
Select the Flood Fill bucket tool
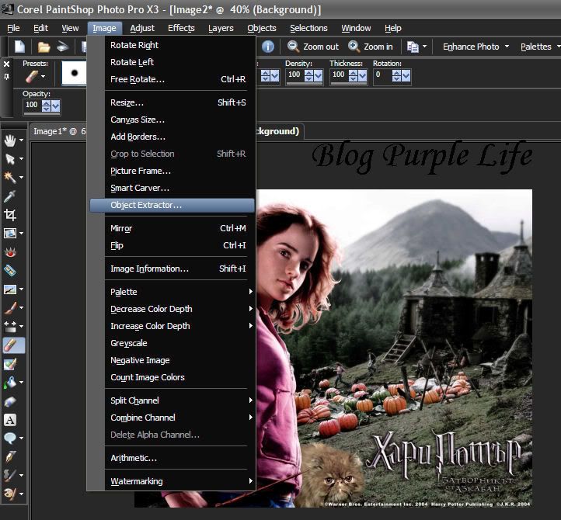pos(9,383)
